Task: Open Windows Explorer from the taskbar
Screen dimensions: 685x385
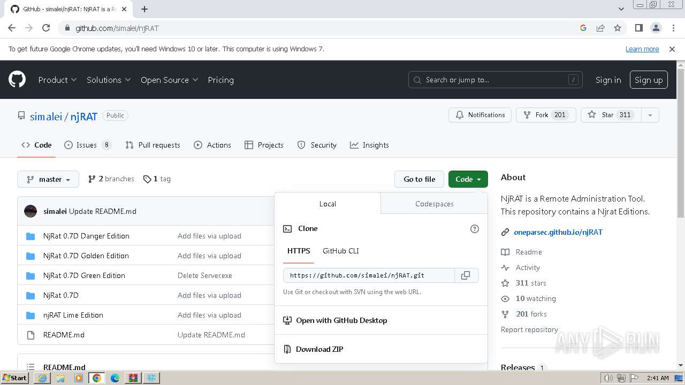Action: [x=60, y=378]
